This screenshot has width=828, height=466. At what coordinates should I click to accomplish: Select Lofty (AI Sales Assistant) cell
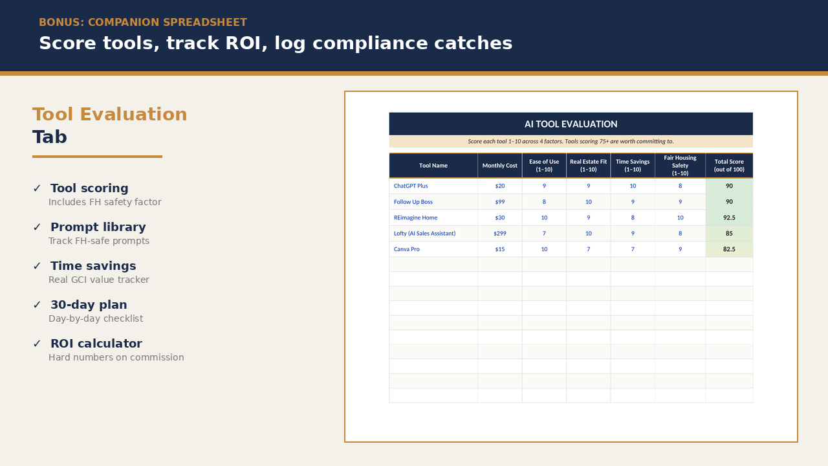click(433, 233)
